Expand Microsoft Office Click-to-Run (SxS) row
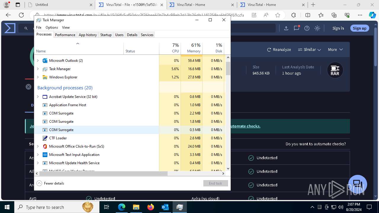This screenshot has height=213, width=379. pos(38,146)
